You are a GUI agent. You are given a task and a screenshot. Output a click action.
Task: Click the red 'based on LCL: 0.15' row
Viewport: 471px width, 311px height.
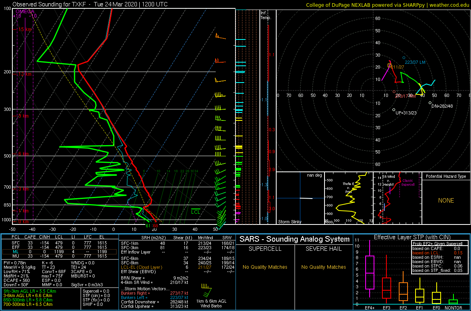438,253
